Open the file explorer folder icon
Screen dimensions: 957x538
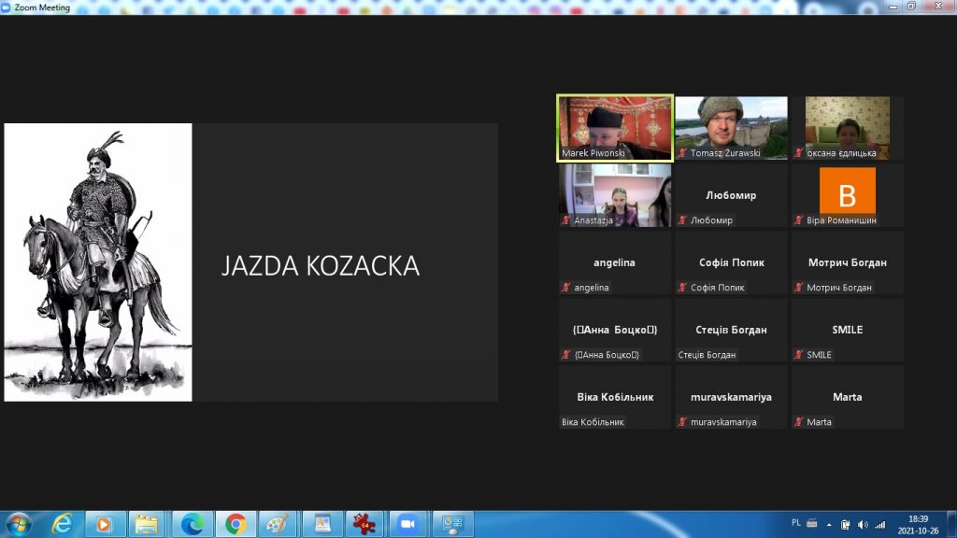click(x=149, y=524)
